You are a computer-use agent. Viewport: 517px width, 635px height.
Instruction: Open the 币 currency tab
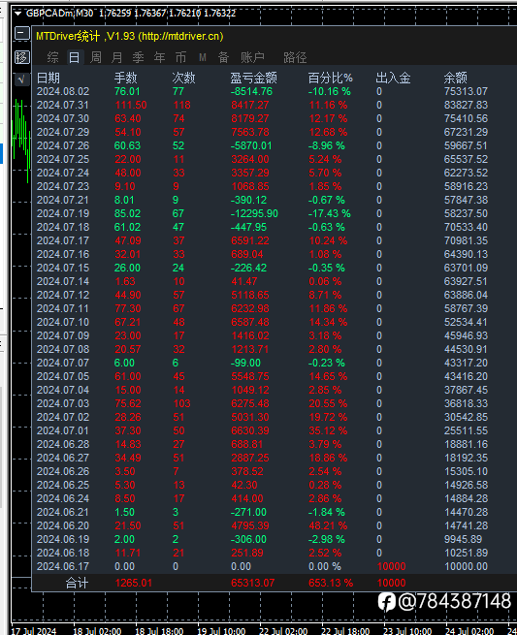pos(180,57)
